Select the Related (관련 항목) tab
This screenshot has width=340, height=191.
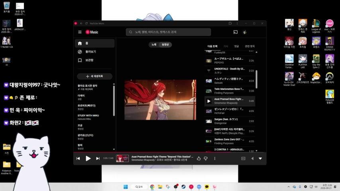click(x=250, y=46)
